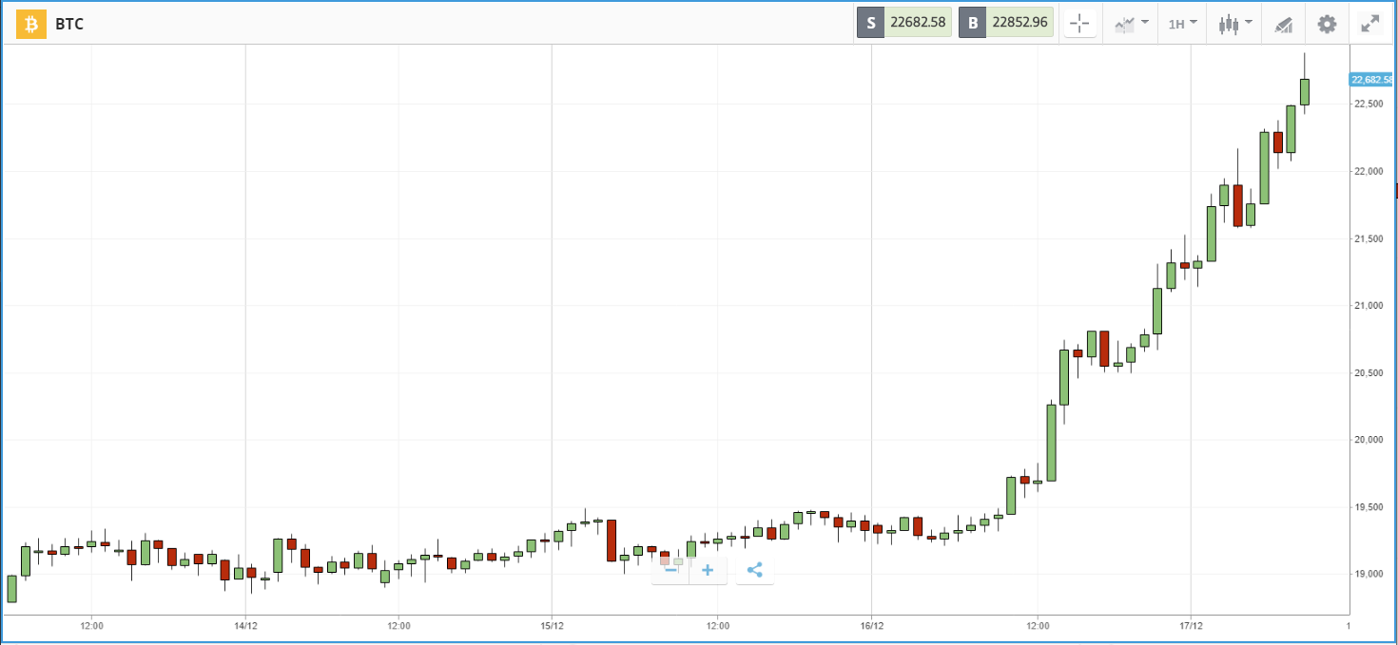Click the orange Bitcoin logo icon
Viewport: 1398px width, 645px height.
click(31, 24)
